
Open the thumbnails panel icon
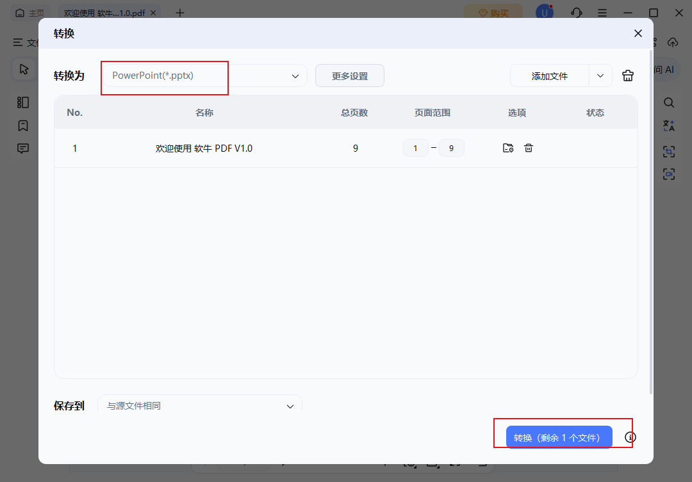23,102
